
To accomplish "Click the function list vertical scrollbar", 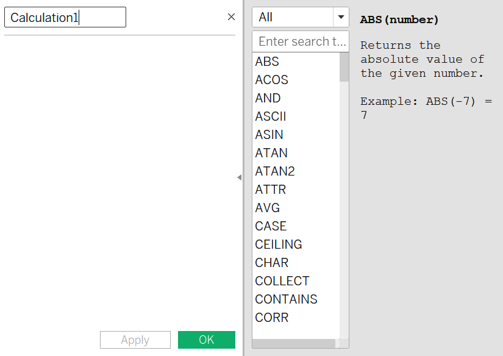I will [x=344, y=196].
